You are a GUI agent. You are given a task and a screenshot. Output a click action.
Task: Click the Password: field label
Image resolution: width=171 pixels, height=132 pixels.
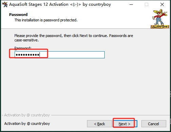(23, 48)
